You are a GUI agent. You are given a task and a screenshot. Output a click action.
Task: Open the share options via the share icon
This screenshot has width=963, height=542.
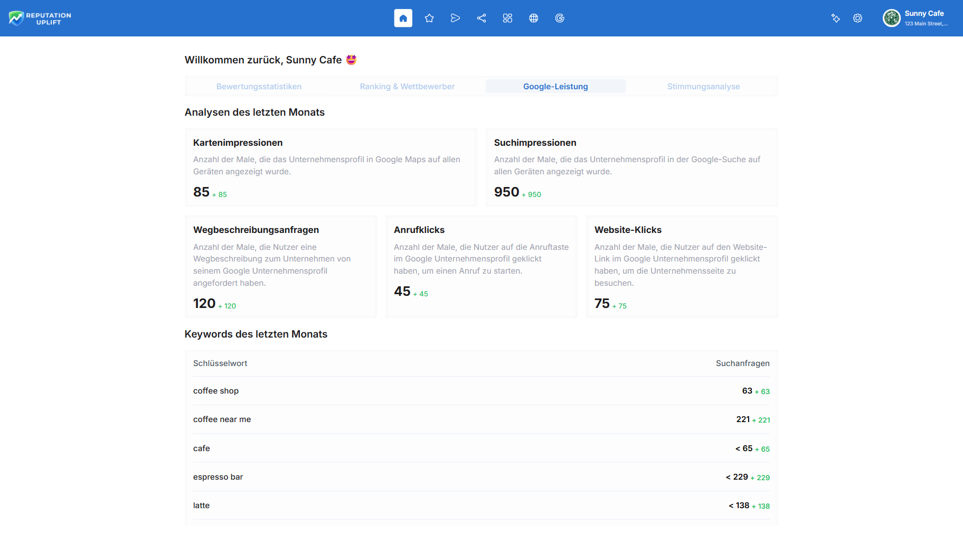tap(481, 18)
